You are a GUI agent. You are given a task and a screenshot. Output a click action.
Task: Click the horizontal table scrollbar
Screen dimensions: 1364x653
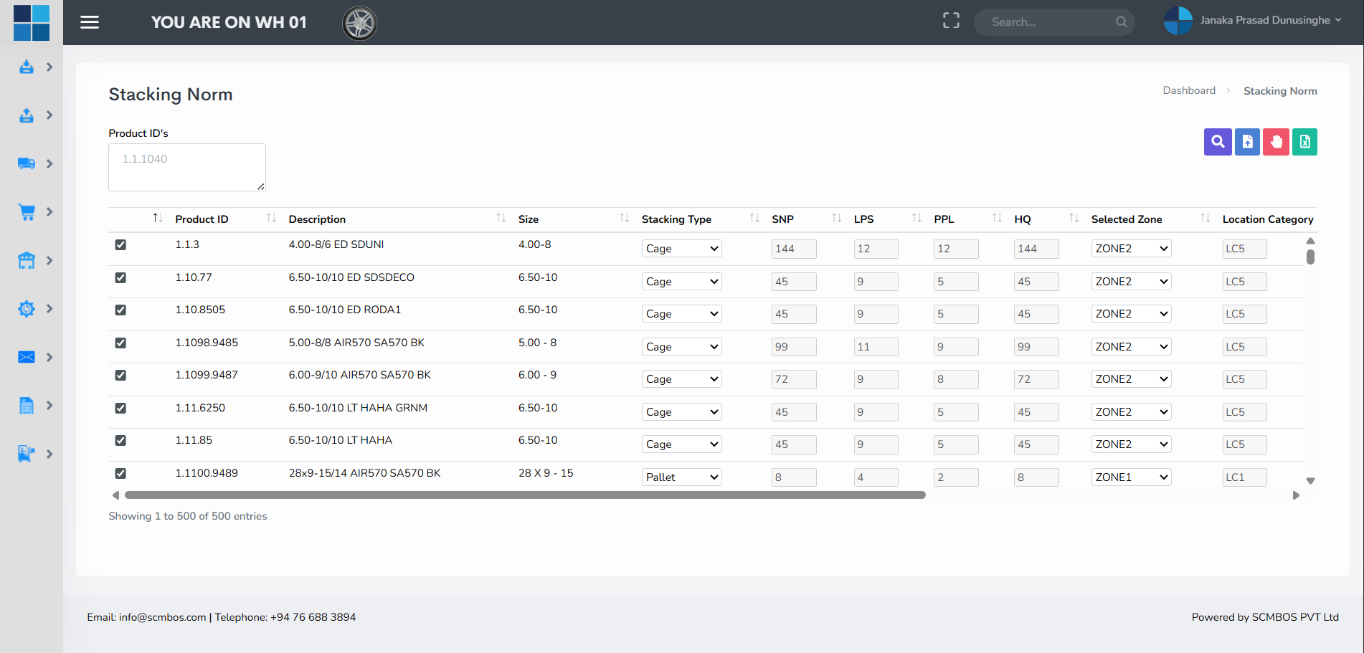coord(524,495)
